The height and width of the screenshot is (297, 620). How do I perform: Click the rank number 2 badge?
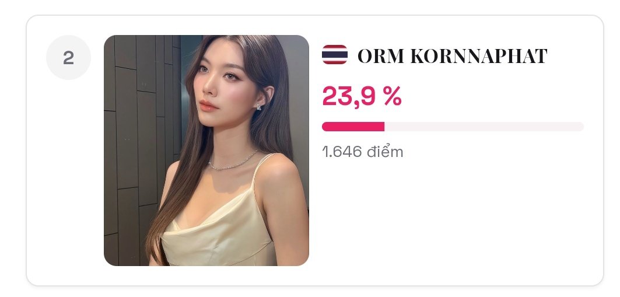pyautogui.click(x=68, y=58)
